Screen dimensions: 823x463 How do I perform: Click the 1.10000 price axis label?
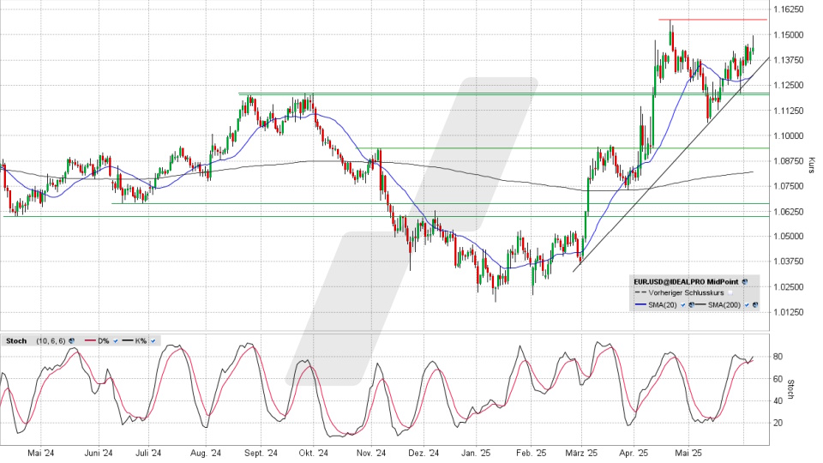coord(790,135)
